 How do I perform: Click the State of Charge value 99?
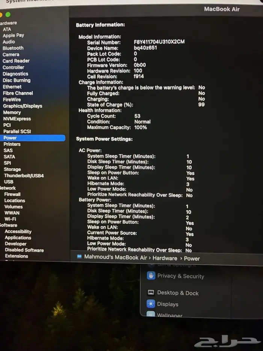click(201, 105)
